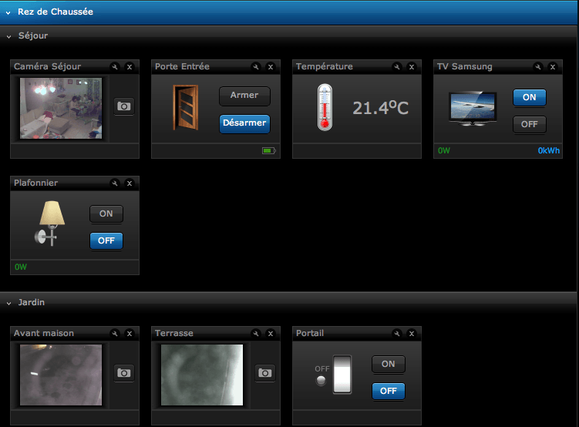This screenshot has height=427, width=579.
Task: Close the Portail widget
Action: point(412,334)
